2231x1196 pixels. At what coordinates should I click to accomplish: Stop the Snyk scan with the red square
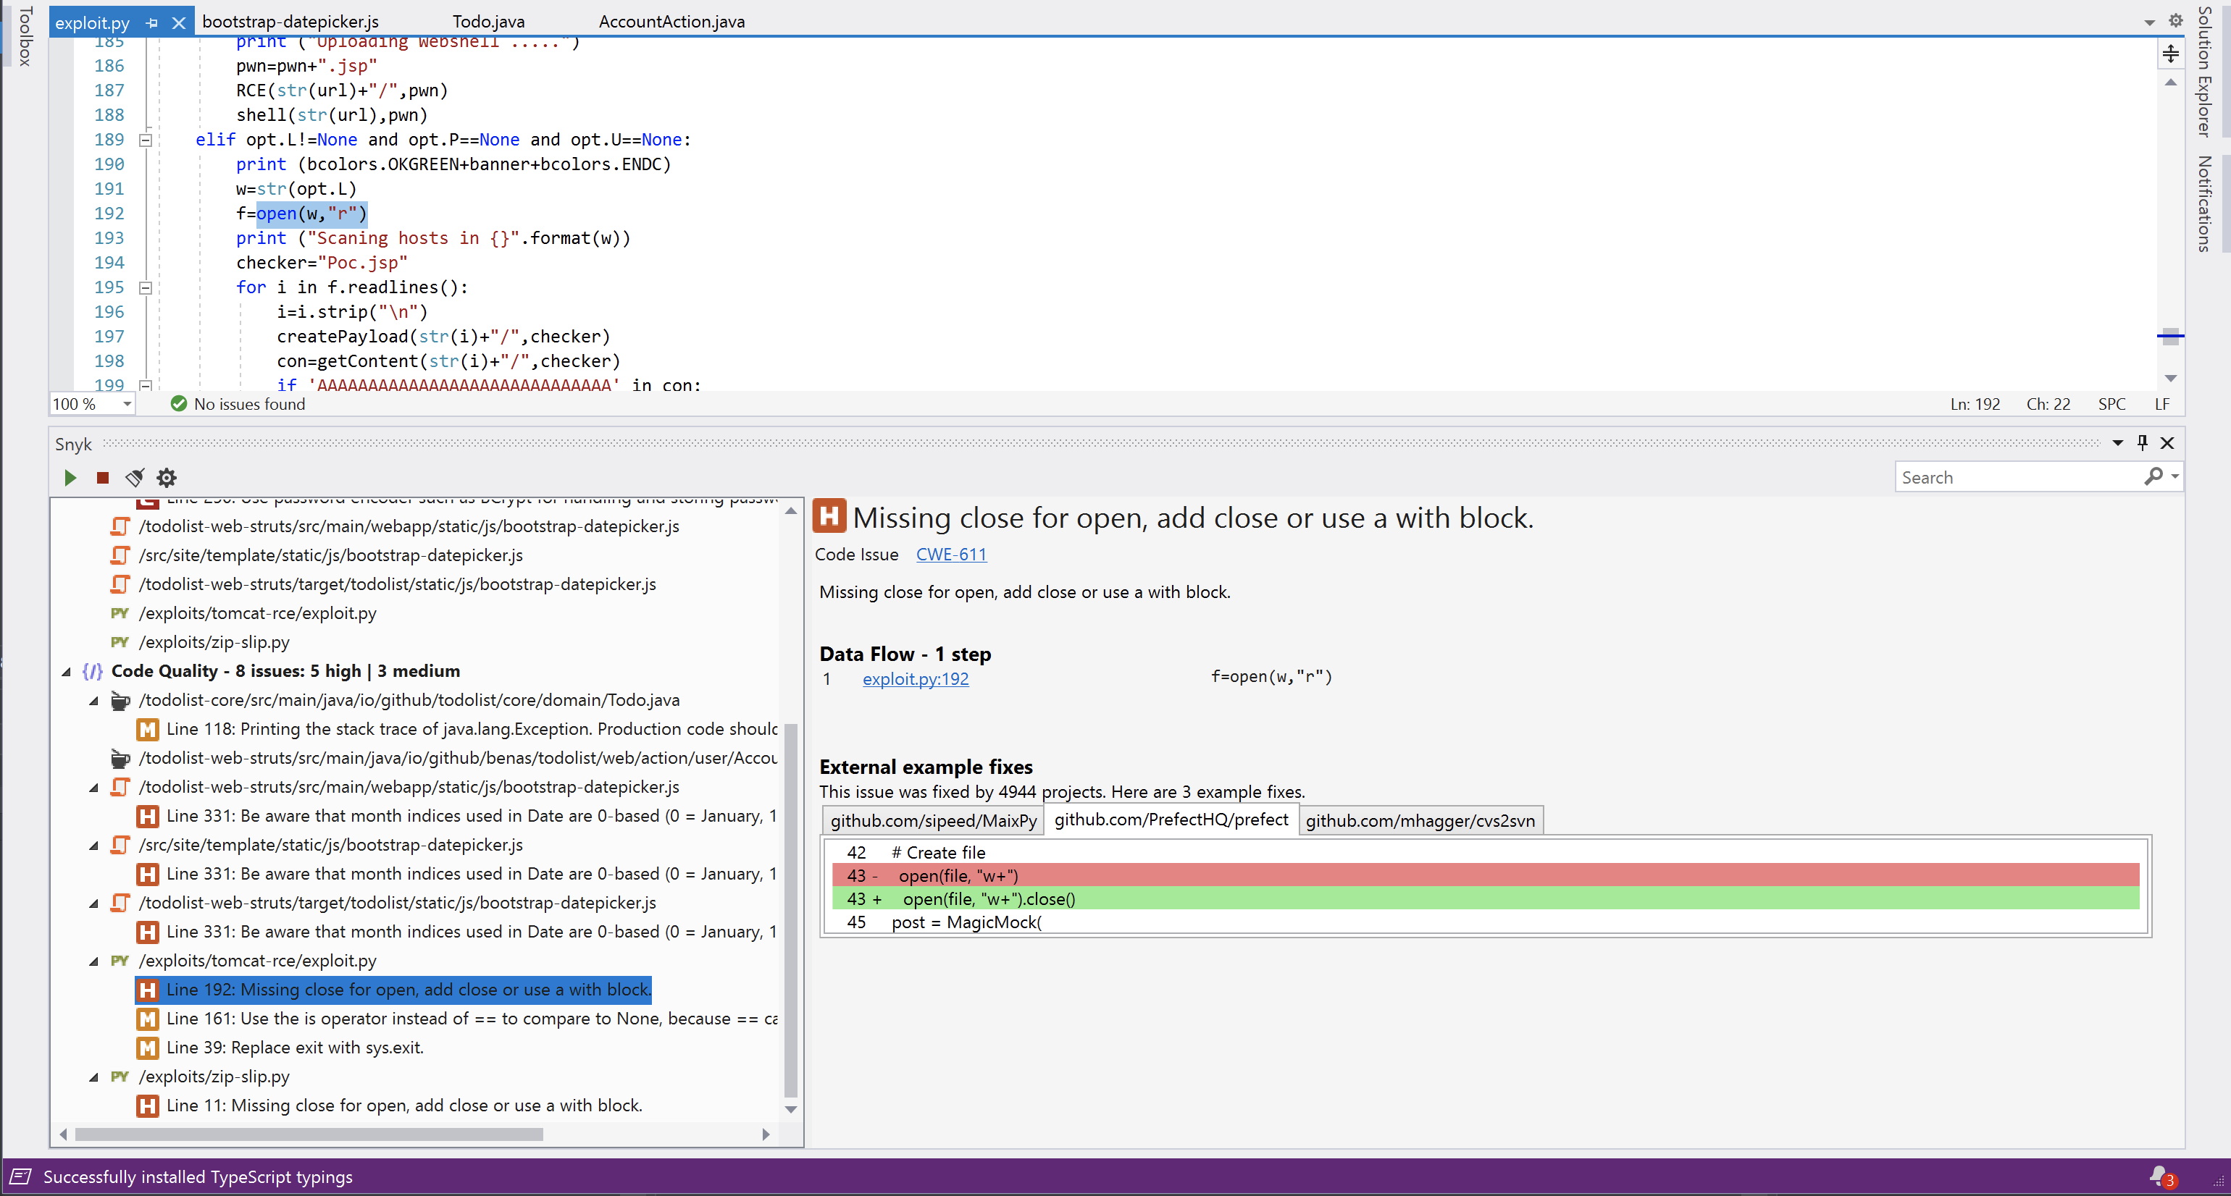coord(102,478)
